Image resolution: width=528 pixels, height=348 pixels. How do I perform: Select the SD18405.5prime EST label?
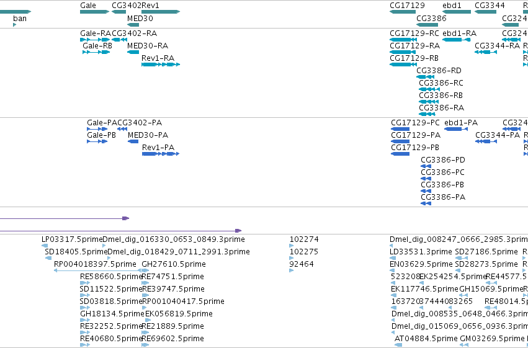point(76,252)
